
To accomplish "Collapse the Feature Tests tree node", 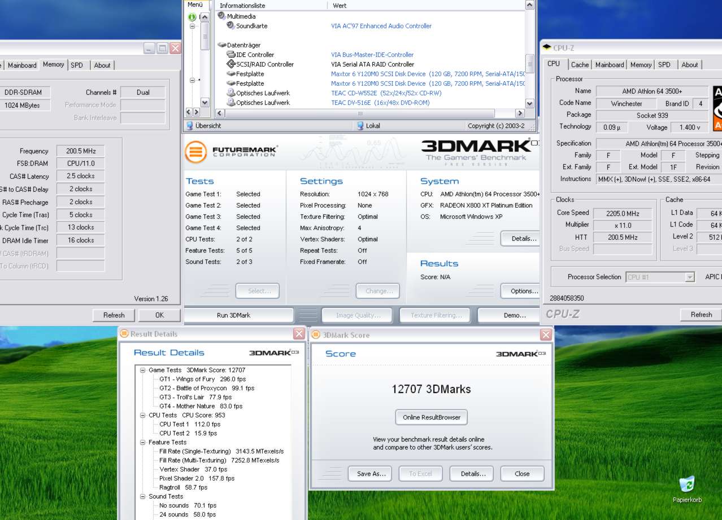I will click(x=142, y=442).
